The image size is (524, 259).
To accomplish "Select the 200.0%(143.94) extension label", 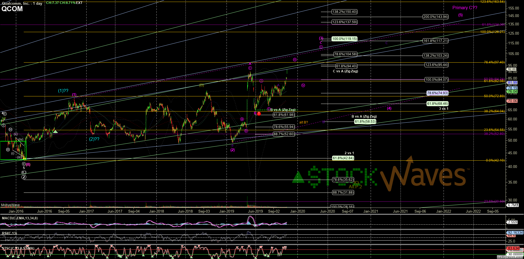I will [436, 17].
